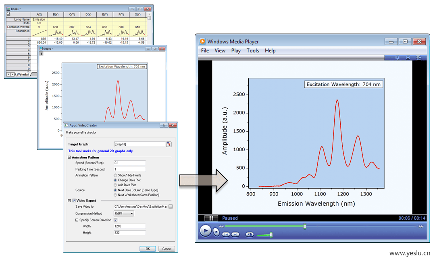This screenshot has width=435, height=261.
Task: Open View menu in Windows Media Player
Action: point(220,51)
